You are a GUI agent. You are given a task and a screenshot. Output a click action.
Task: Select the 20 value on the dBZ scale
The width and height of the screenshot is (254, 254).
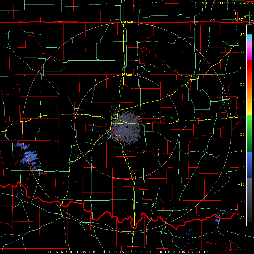(x=242, y=135)
